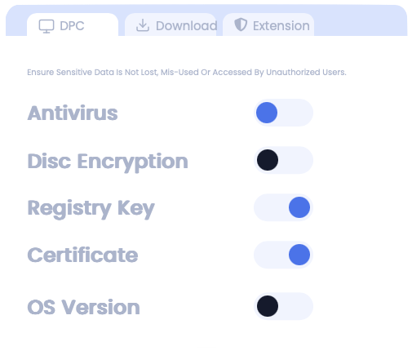412x351 pixels.
Task: Select the DPC tab
Action: 73,24
